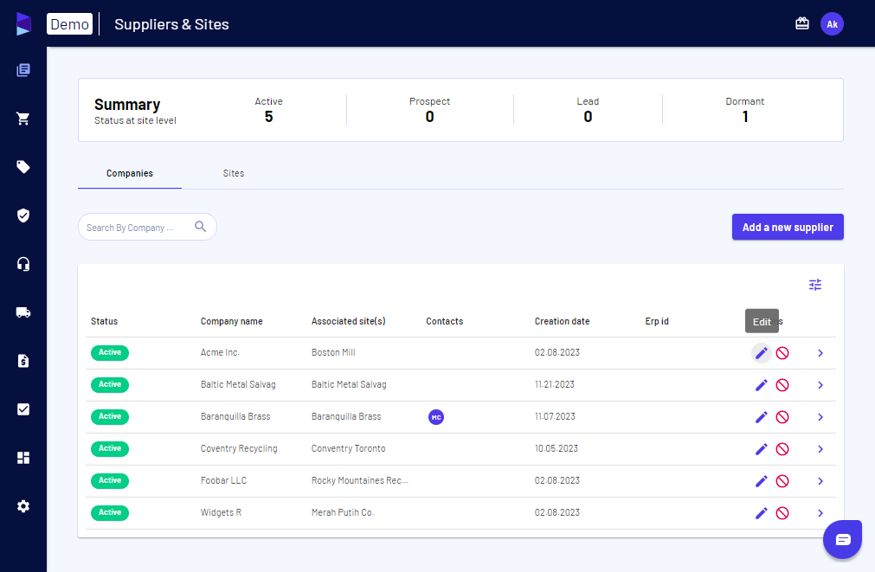Click the Acme Inc. company name
This screenshot has height=572, width=875.
point(220,353)
